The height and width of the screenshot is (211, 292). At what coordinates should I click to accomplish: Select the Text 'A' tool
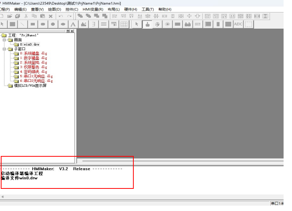tap(73, 24)
